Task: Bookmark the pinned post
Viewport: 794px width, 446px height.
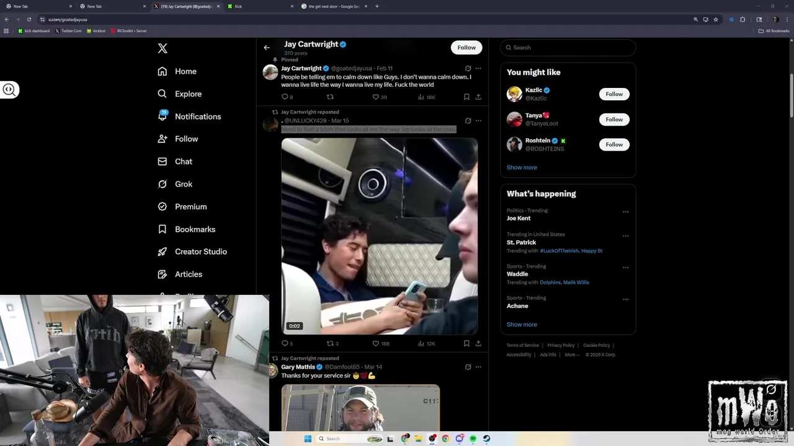Action: pos(466,97)
